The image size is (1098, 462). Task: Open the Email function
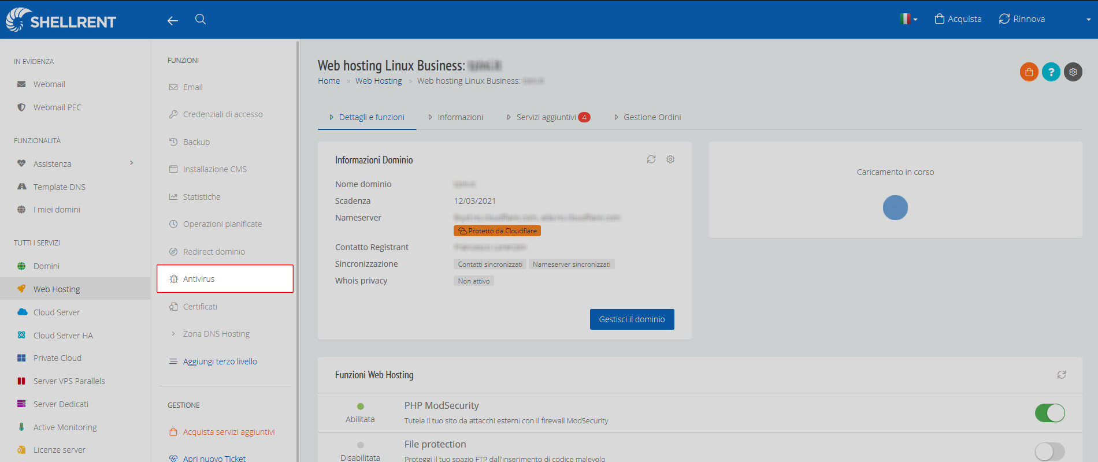click(193, 87)
